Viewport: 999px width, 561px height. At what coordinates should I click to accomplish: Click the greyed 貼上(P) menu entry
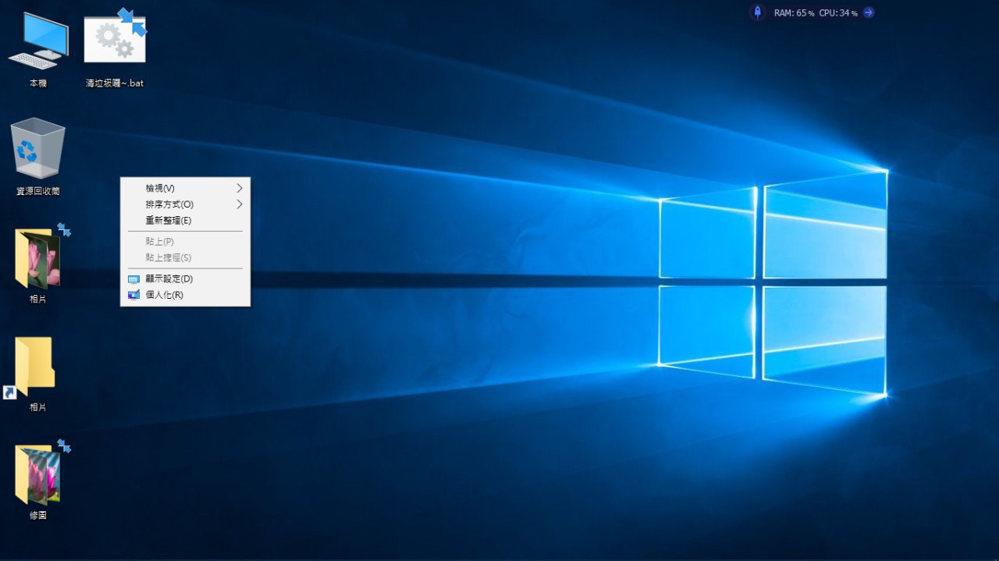(185, 242)
